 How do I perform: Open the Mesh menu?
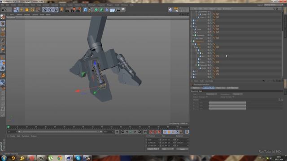click(x=33, y=5)
